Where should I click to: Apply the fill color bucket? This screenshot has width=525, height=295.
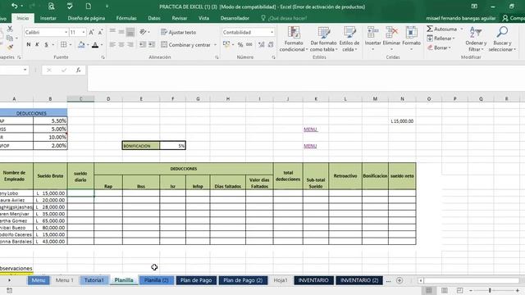pos(81,44)
